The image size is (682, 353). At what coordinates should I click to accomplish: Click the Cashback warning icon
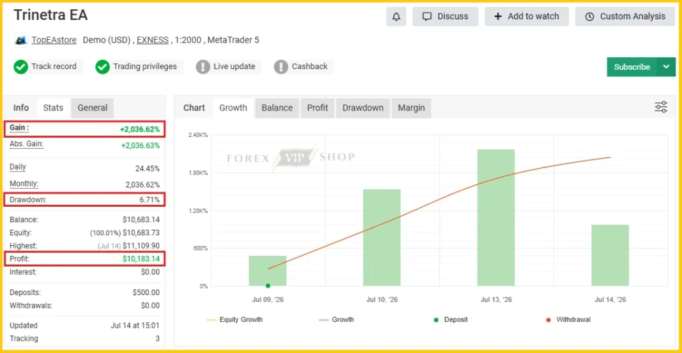[281, 67]
